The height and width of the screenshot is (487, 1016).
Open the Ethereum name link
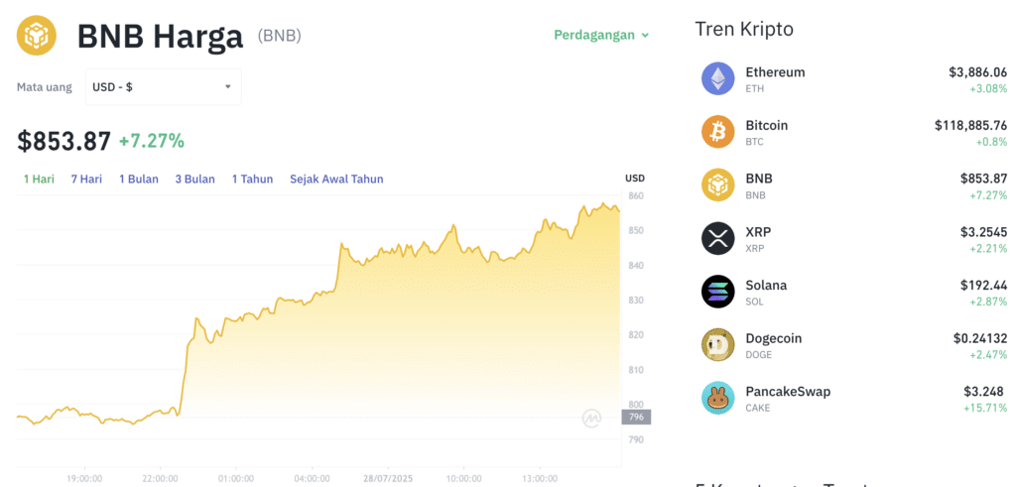pyautogui.click(x=775, y=72)
